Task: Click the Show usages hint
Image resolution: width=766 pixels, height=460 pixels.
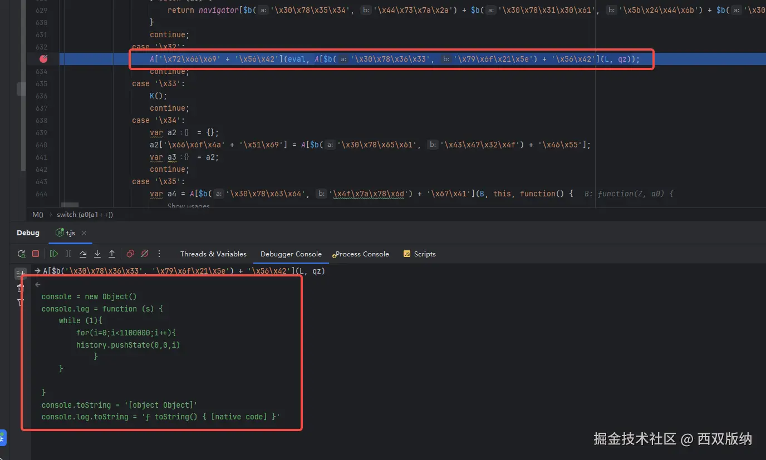Action: tap(189, 206)
